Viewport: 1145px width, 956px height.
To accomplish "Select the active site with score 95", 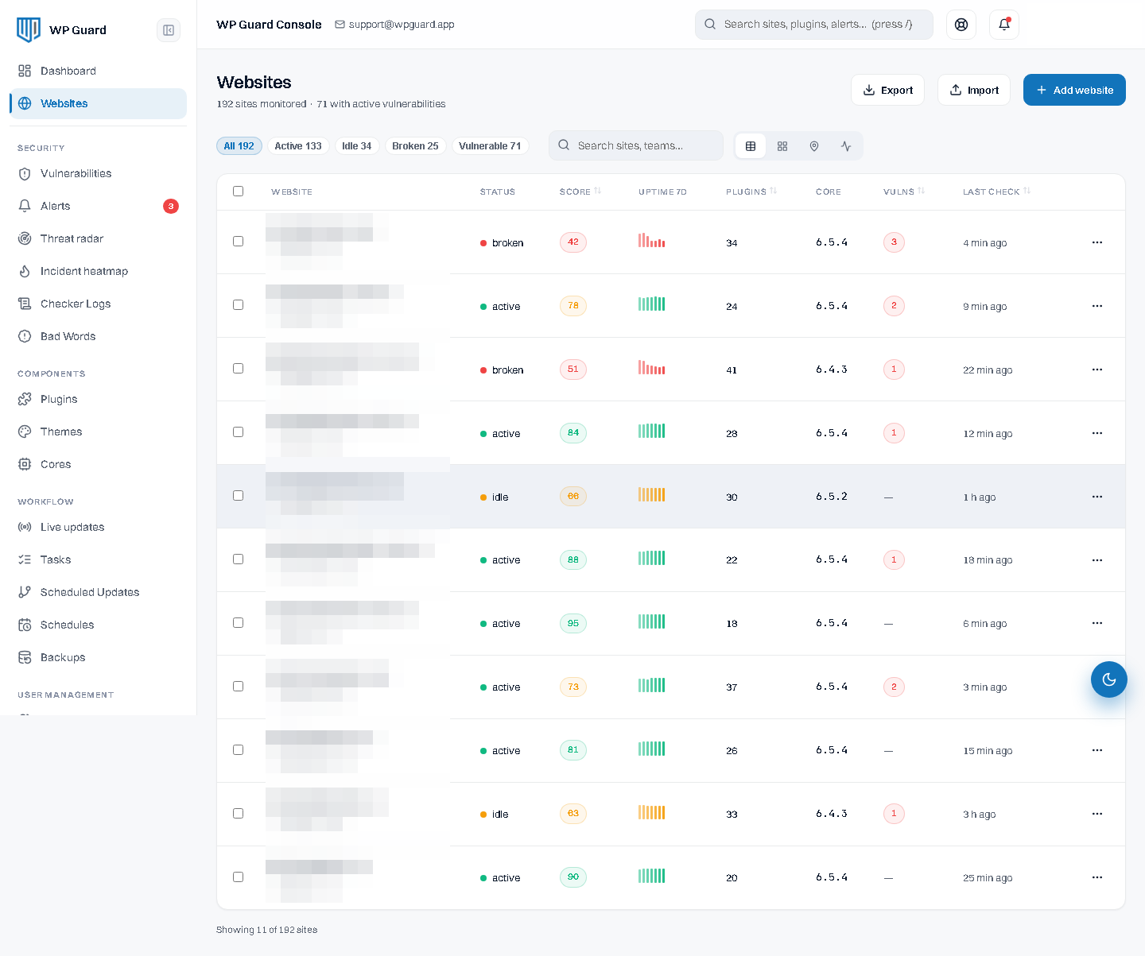I will (238, 623).
